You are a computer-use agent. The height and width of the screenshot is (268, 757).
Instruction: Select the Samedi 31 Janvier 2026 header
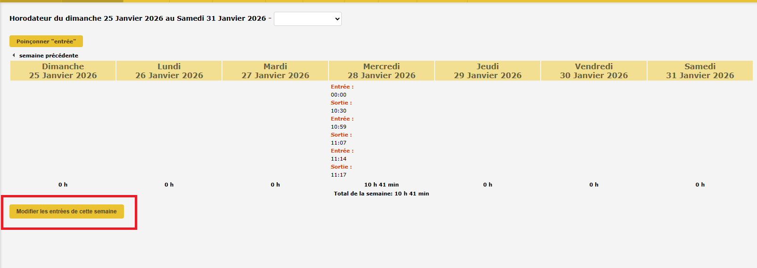[x=699, y=71]
